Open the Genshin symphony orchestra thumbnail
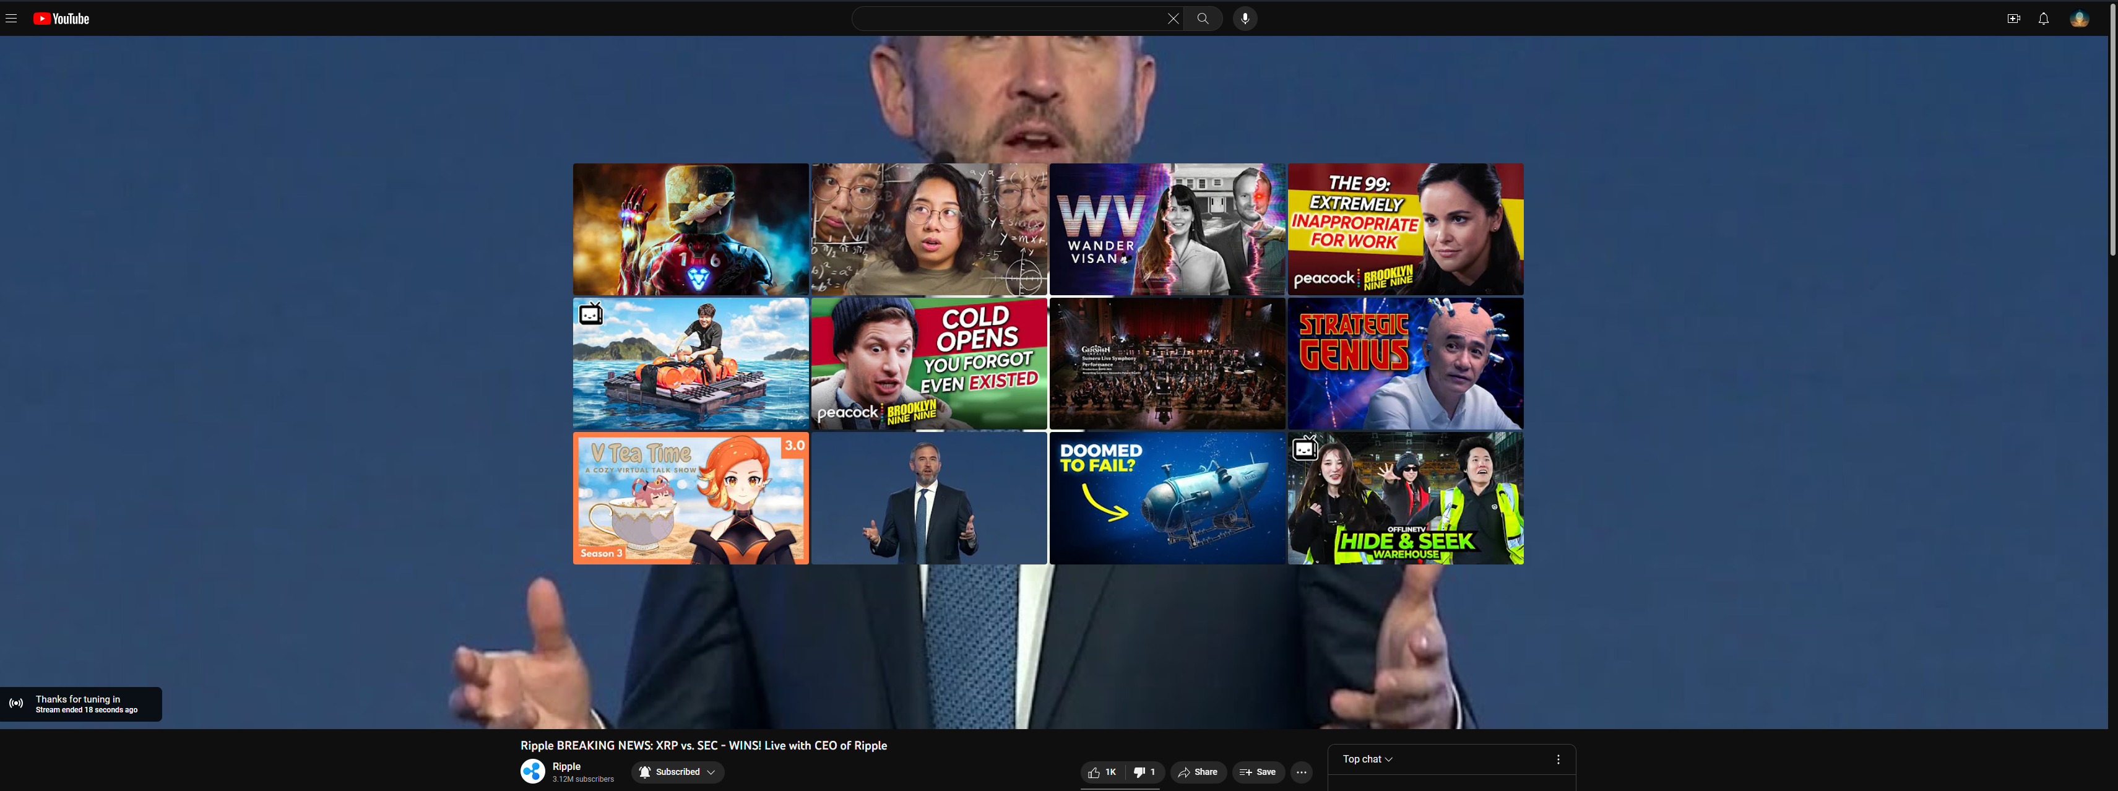The width and height of the screenshot is (2118, 791). point(1167,363)
